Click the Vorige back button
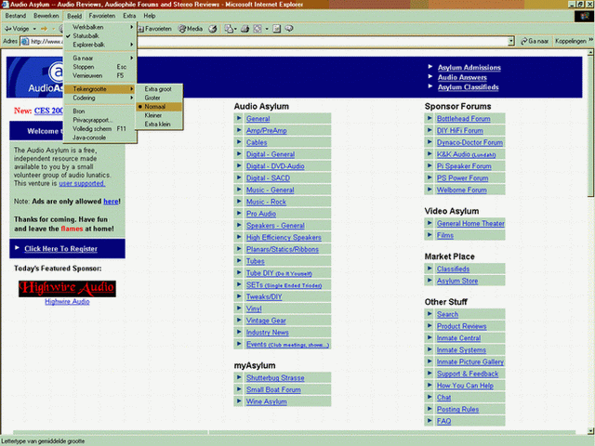This screenshot has height=446, width=595. [x=17, y=29]
